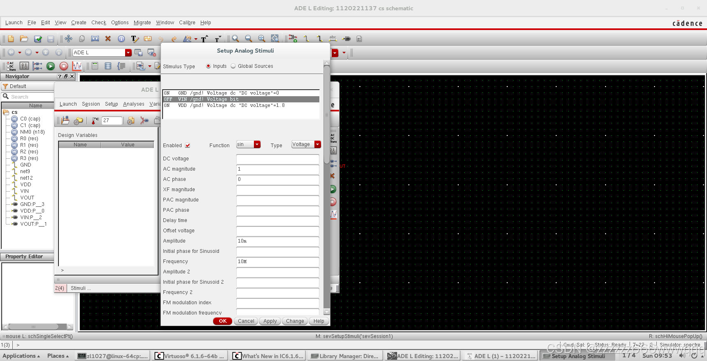Click the green Run simulation icon
This screenshot has width=707, height=361.
51,66
